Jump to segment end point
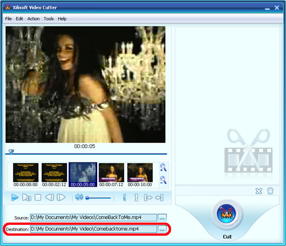Screen dimensions: 286x246 tap(159, 198)
